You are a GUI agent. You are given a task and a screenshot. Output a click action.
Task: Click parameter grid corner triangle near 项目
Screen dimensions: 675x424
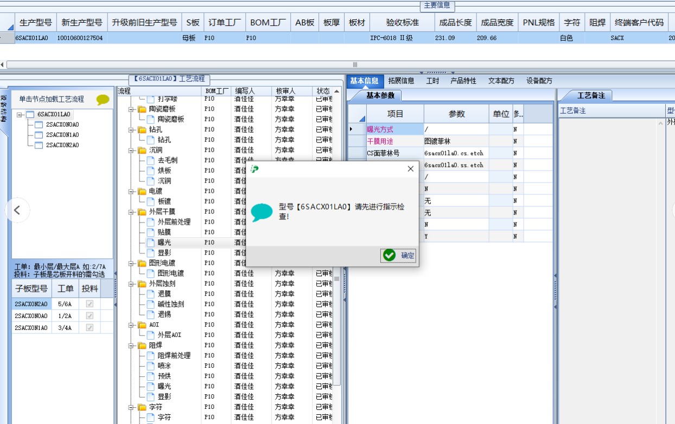(x=362, y=119)
